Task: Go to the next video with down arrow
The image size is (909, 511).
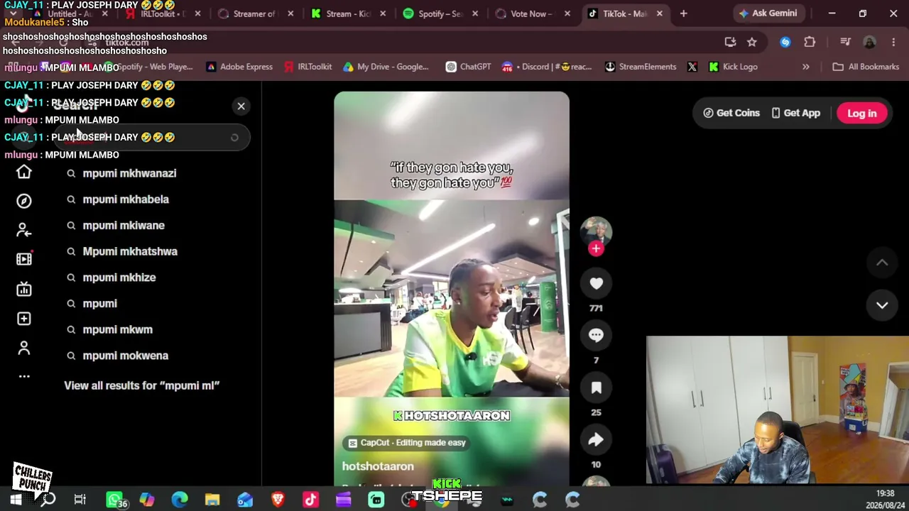Action: 882,305
